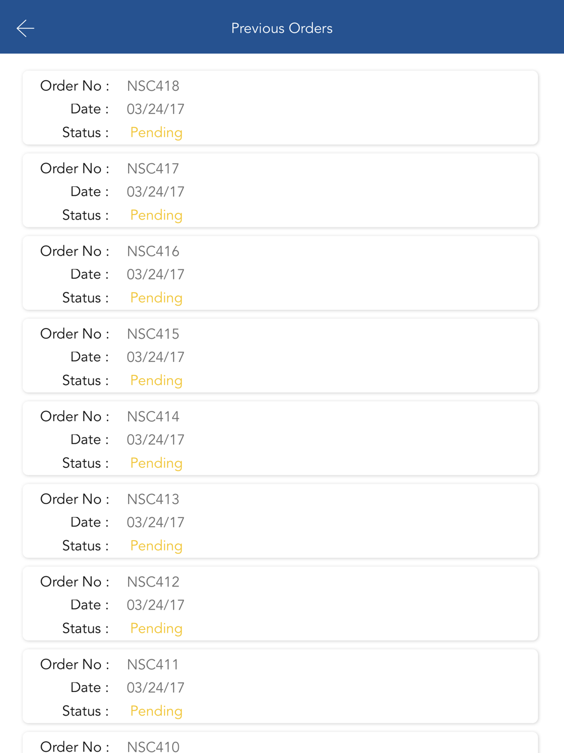Click Pending status of NSC418
Screen dimensions: 564x753
pos(156,133)
